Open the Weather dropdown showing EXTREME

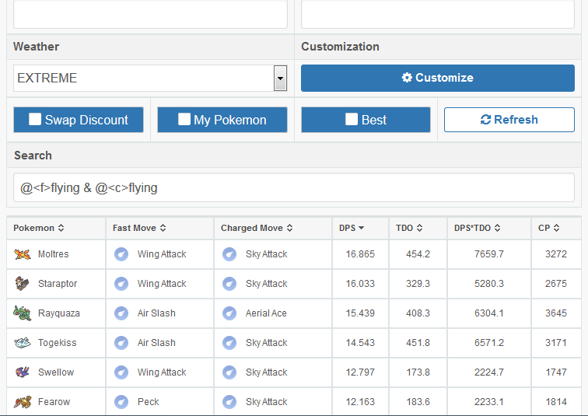coord(150,78)
